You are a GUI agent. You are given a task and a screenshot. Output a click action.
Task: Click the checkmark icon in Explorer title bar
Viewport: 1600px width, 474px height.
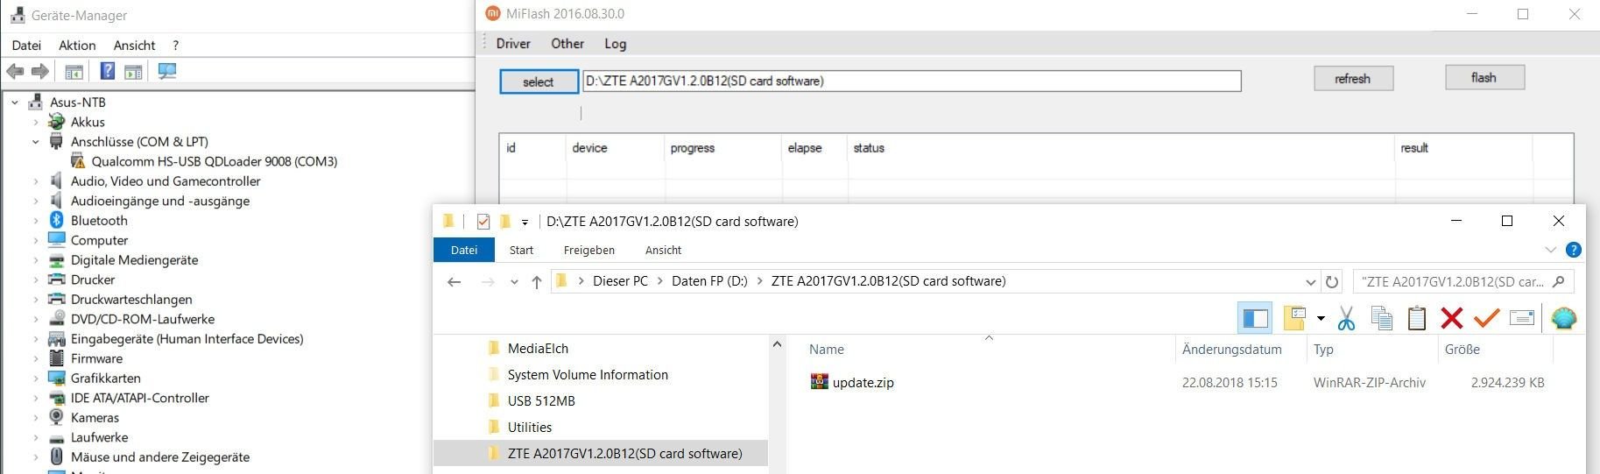coord(483,221)
